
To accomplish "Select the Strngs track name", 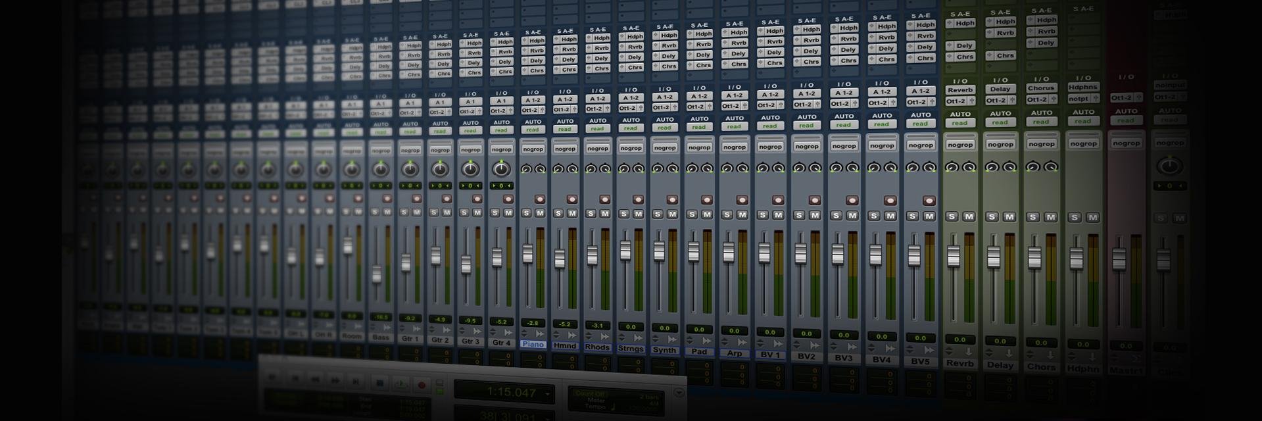I will [x=631, y=349].
